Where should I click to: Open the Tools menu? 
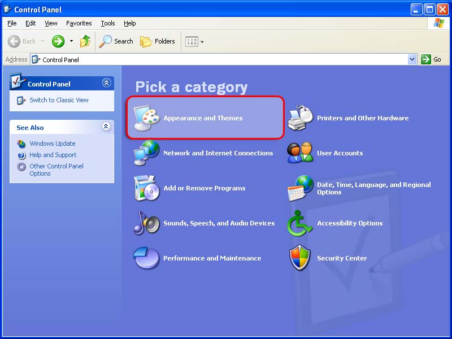(x=107, y=23)
